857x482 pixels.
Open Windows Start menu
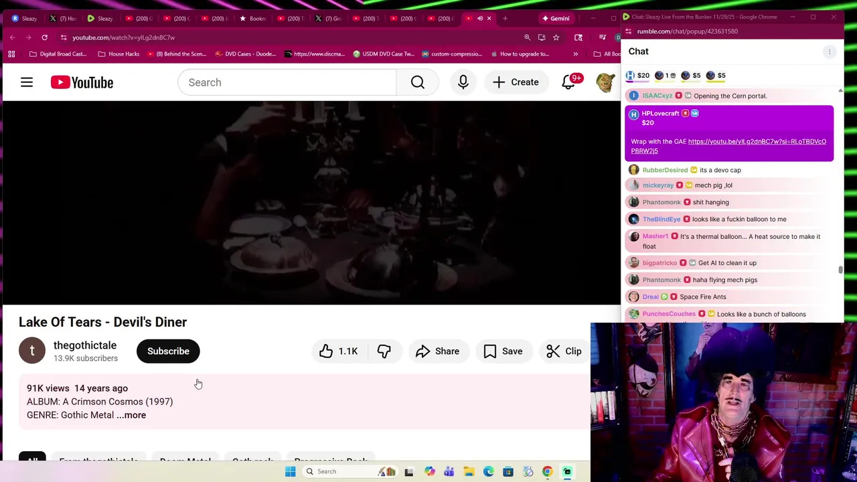(290, 471)
